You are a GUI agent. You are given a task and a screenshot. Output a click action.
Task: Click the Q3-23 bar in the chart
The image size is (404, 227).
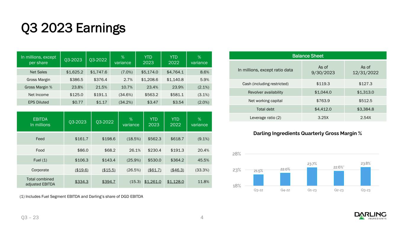point(366,176)
